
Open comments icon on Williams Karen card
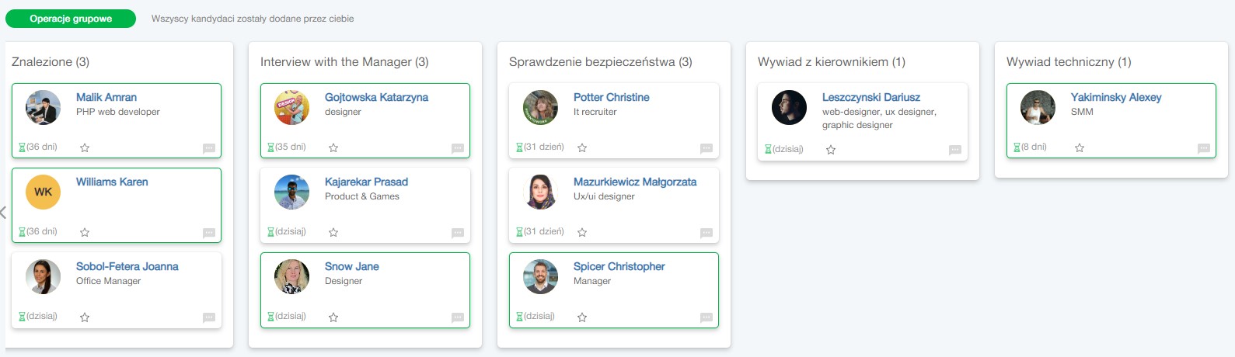click(209, 233)
